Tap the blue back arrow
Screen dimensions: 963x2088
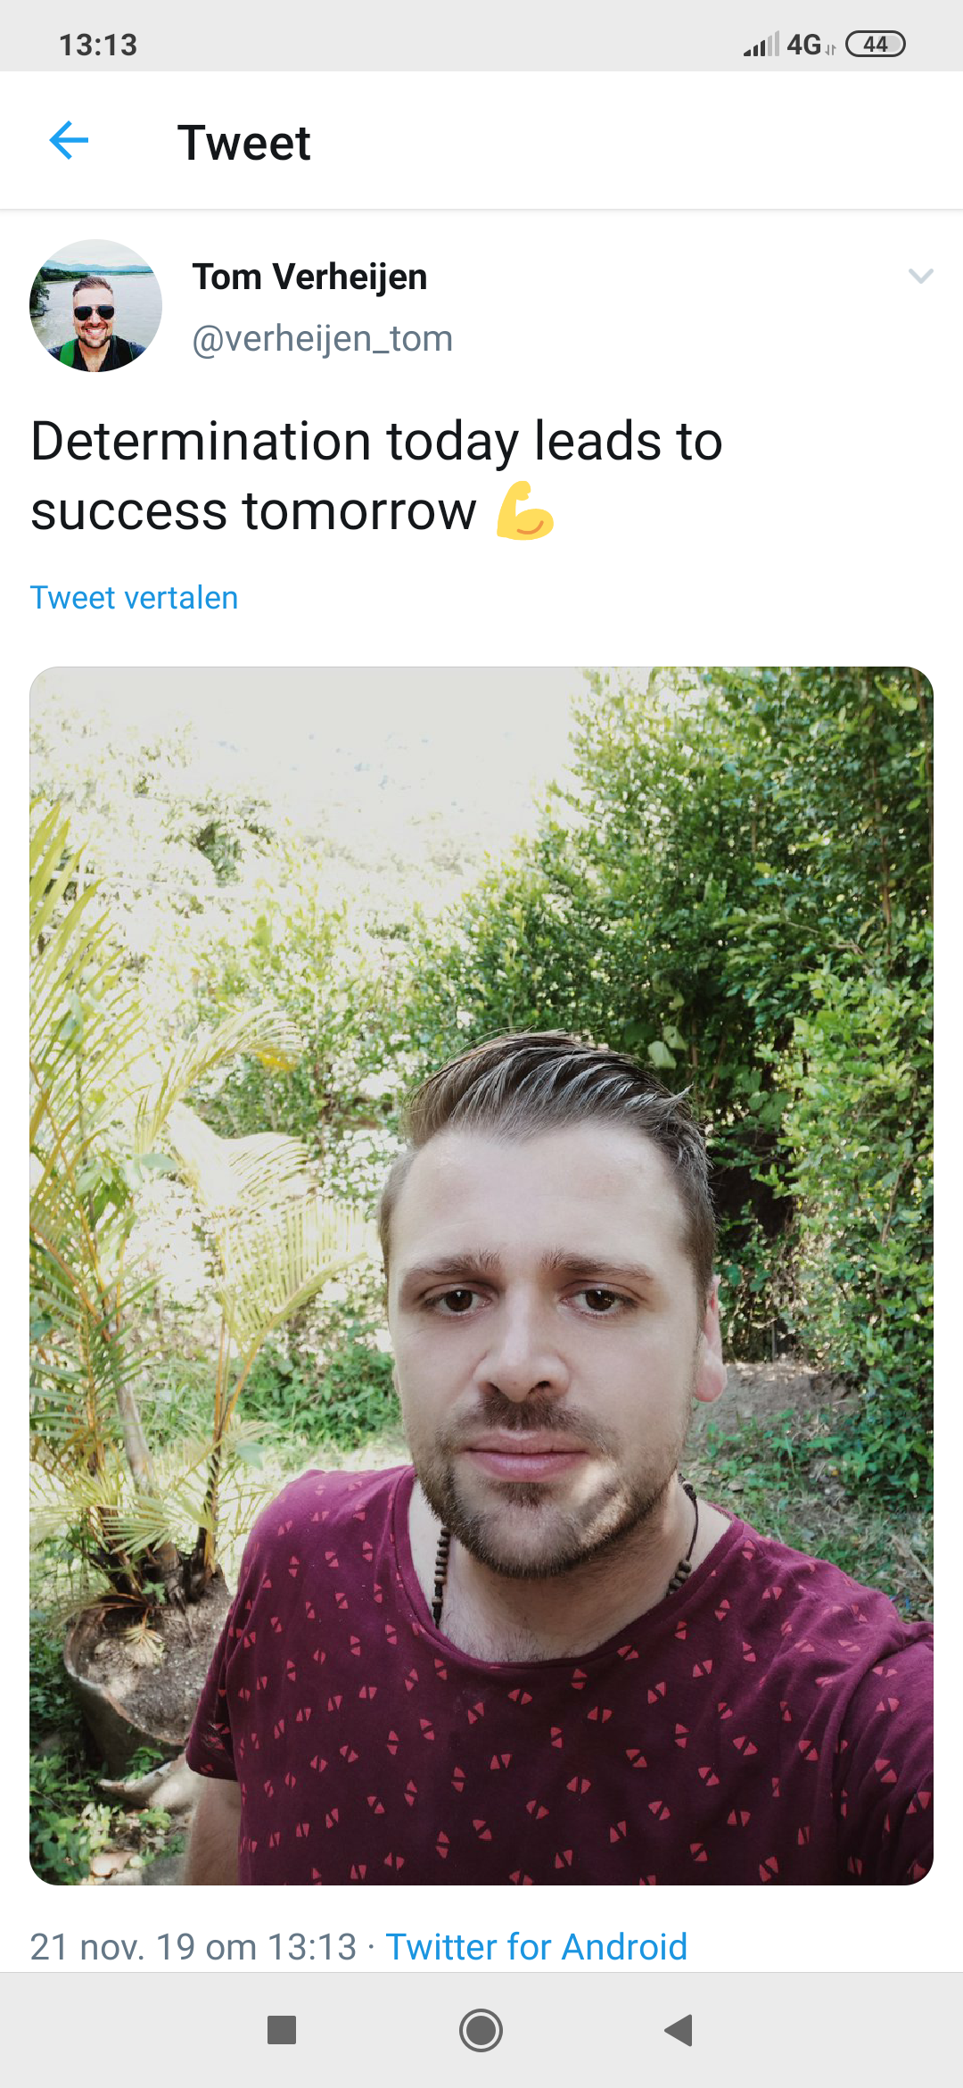click(69, 141)
